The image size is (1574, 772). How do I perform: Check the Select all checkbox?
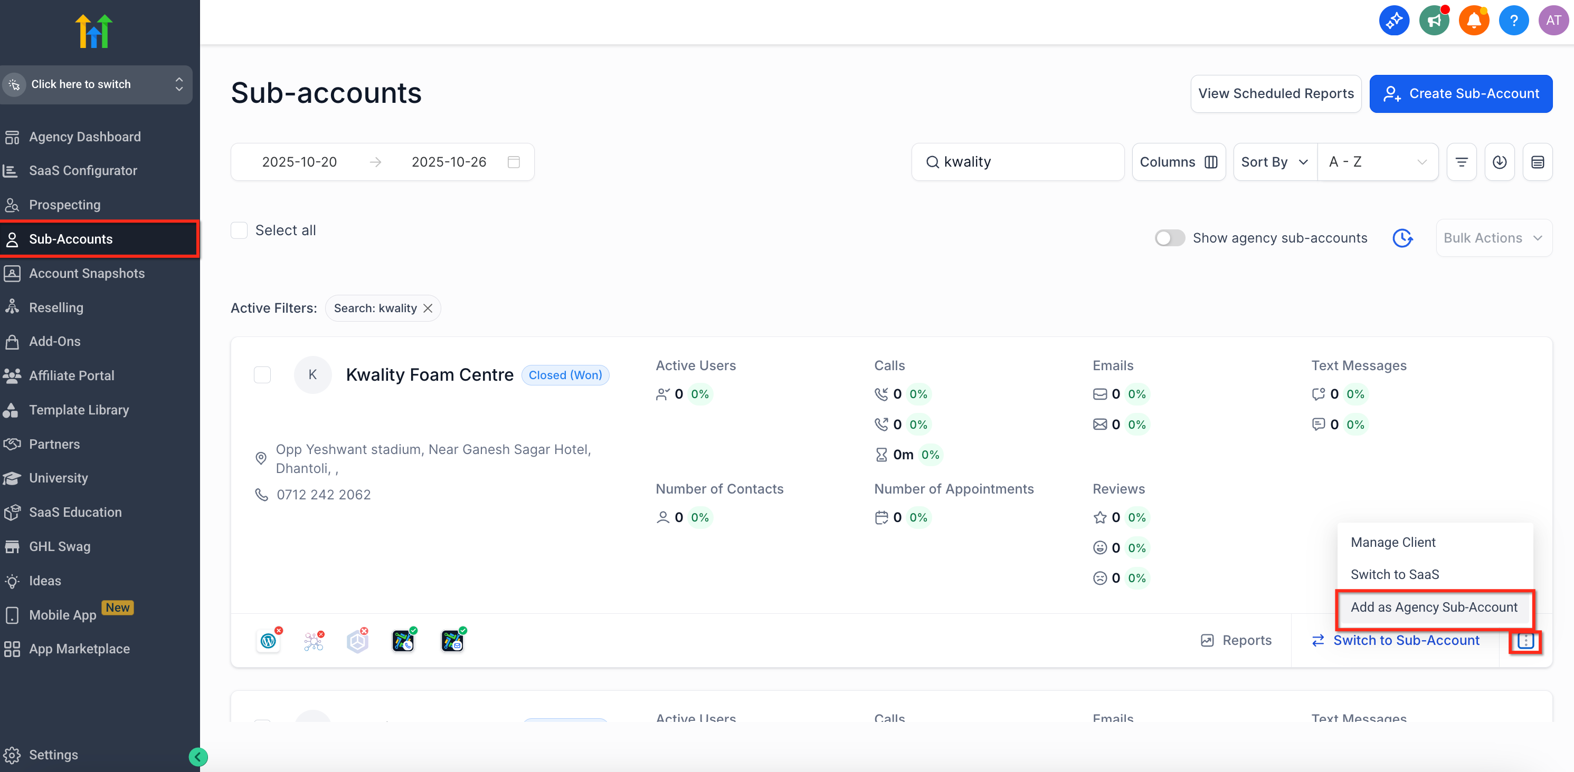(239, 230)
